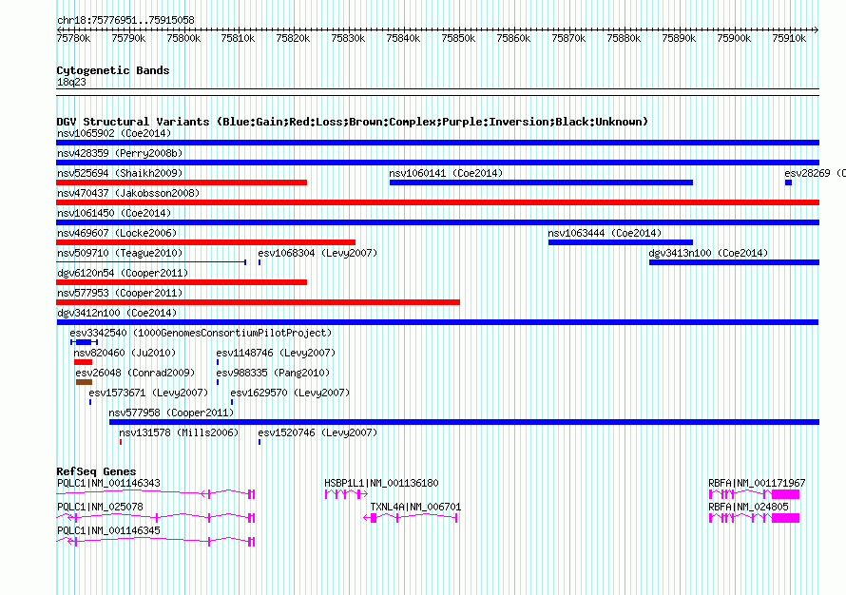Select the PQLC1|NM_025078 gene model
Viewport: 846px width, 595px height.
point(155,517)
